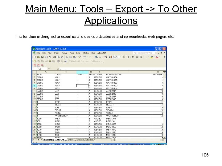The width and height of the screenshot is (222, 166).
Task: Open the Paste options dropdown arrow
Action: click(77, 57)
